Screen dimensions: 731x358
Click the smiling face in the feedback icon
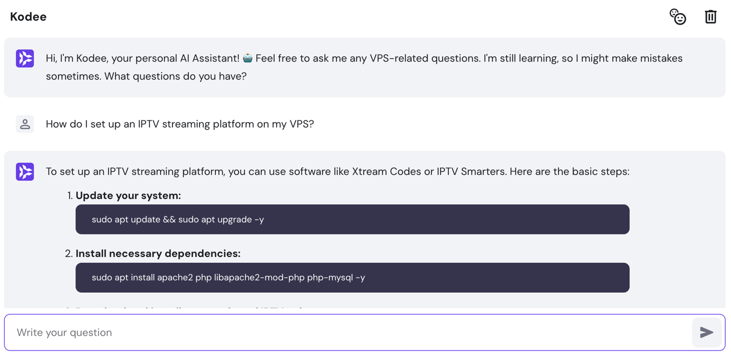[x=680, y=20]
